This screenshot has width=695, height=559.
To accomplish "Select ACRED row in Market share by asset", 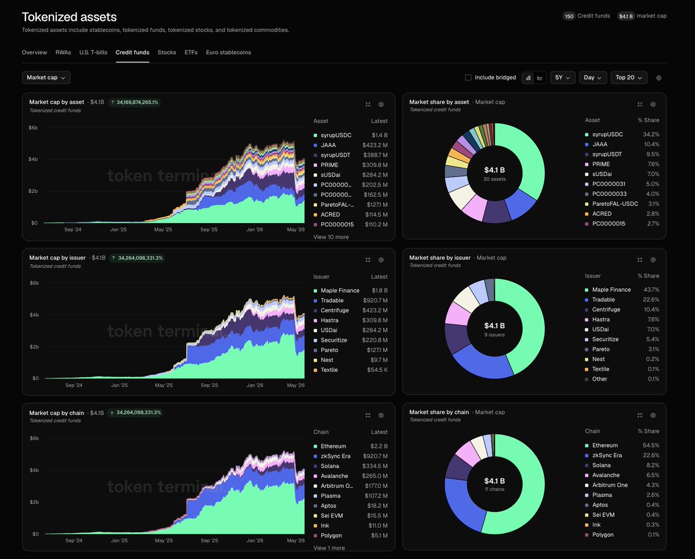I will (622, 214).
